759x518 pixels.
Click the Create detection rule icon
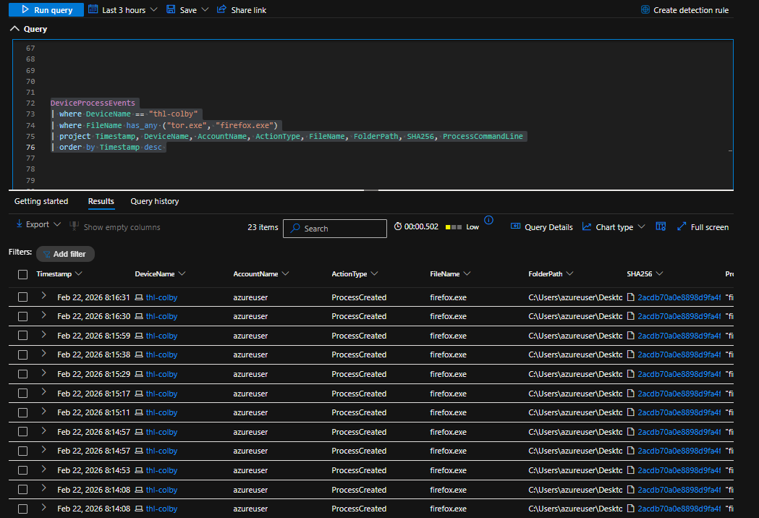point(645,10)
